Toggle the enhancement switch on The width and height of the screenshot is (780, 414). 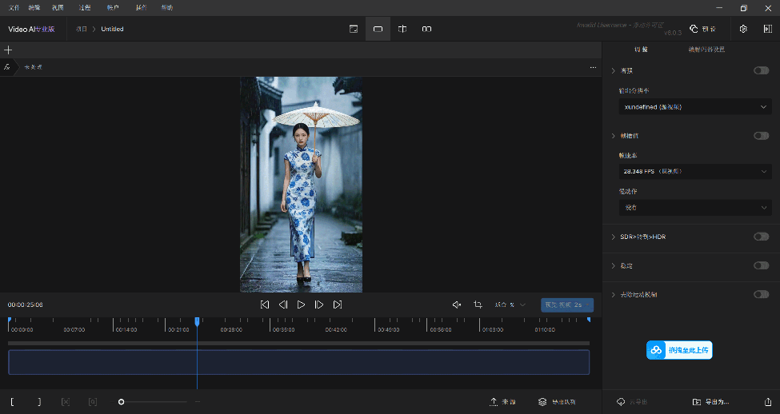pos(761,70)
